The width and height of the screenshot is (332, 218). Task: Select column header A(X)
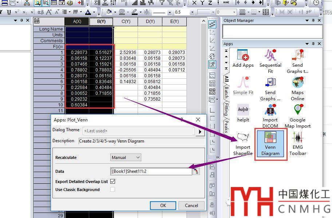point(77,22)
